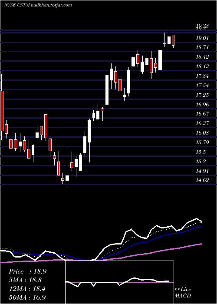
Task: Click the 15.79 price level label
Action: (202, 142)
